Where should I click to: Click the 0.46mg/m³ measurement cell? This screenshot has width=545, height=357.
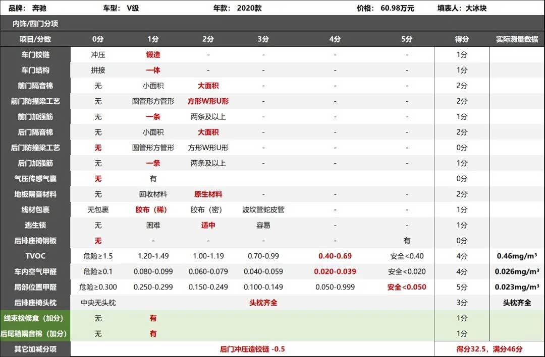(x=517, y=256)
